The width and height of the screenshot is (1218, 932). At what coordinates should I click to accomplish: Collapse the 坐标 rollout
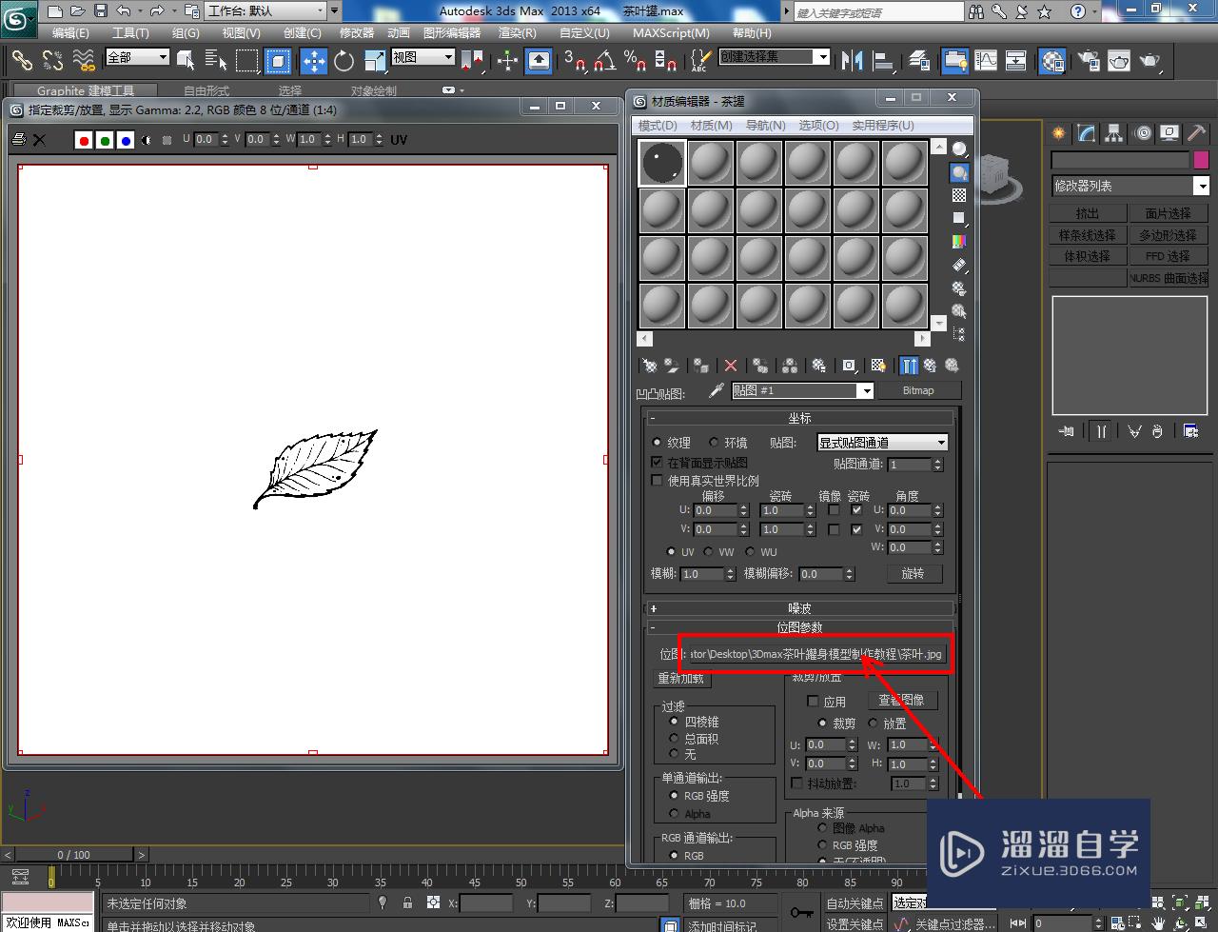(799, 418)
